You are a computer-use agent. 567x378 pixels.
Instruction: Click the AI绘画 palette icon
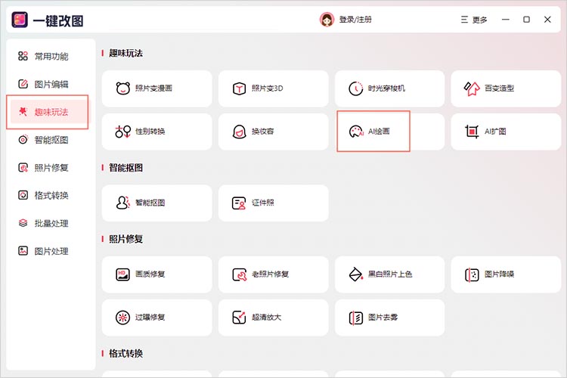click(x=356, y=132)
